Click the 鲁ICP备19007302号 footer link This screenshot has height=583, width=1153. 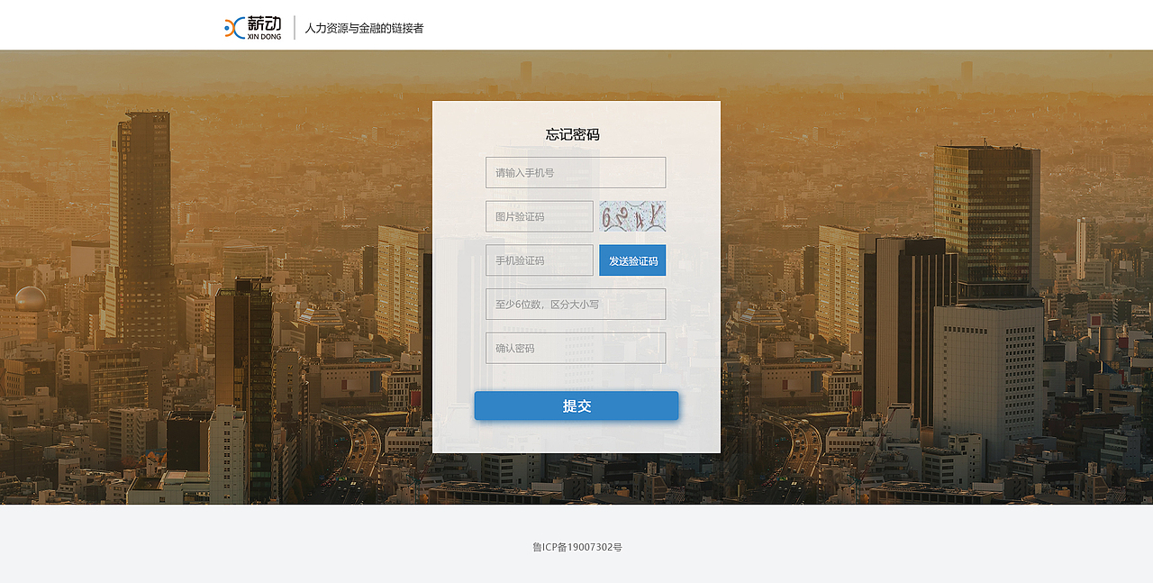pyautogui.click(x=576, y=546)
